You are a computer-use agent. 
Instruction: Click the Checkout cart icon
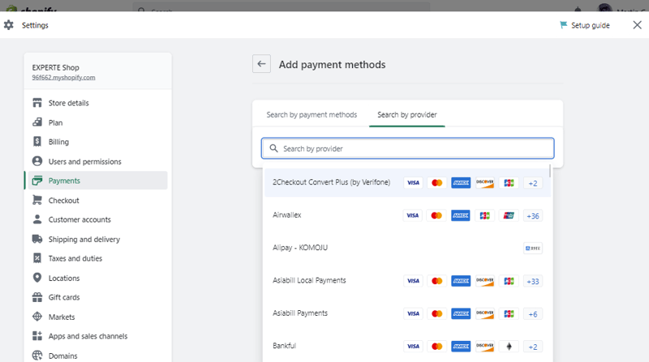pos(37,200)
